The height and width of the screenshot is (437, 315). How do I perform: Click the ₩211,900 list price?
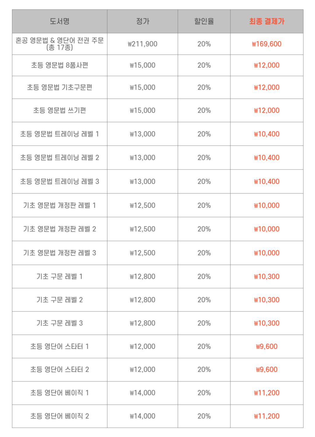tap(143, 44)
